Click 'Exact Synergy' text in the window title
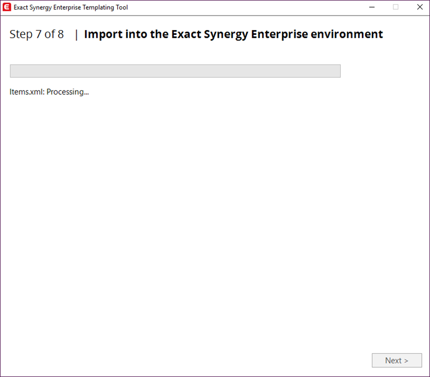Image resolution: width=430 pixels, height=377 pixels. [33, 8]
